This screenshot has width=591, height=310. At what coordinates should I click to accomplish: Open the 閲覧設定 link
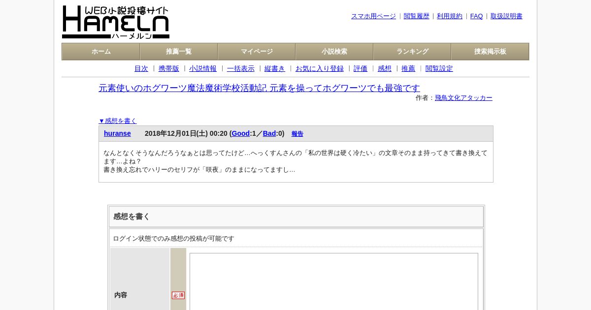[439, 68]
